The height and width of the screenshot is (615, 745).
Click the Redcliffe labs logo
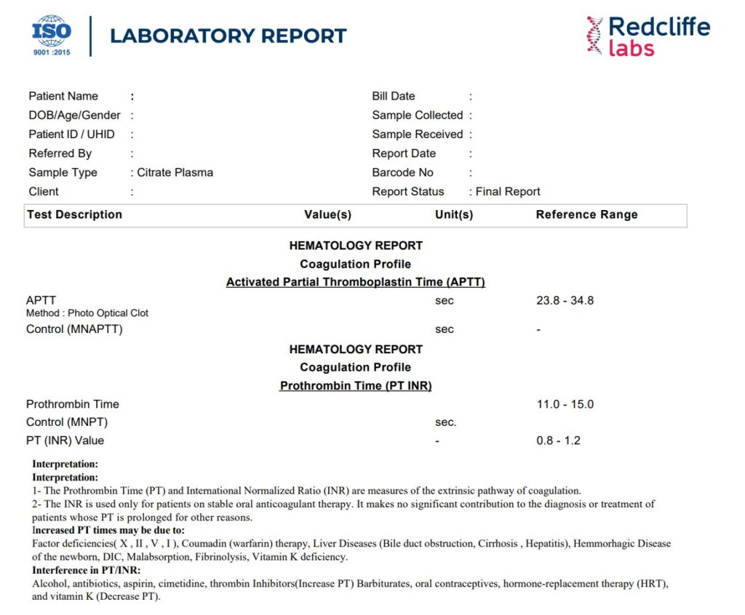[x=648, y=36]
